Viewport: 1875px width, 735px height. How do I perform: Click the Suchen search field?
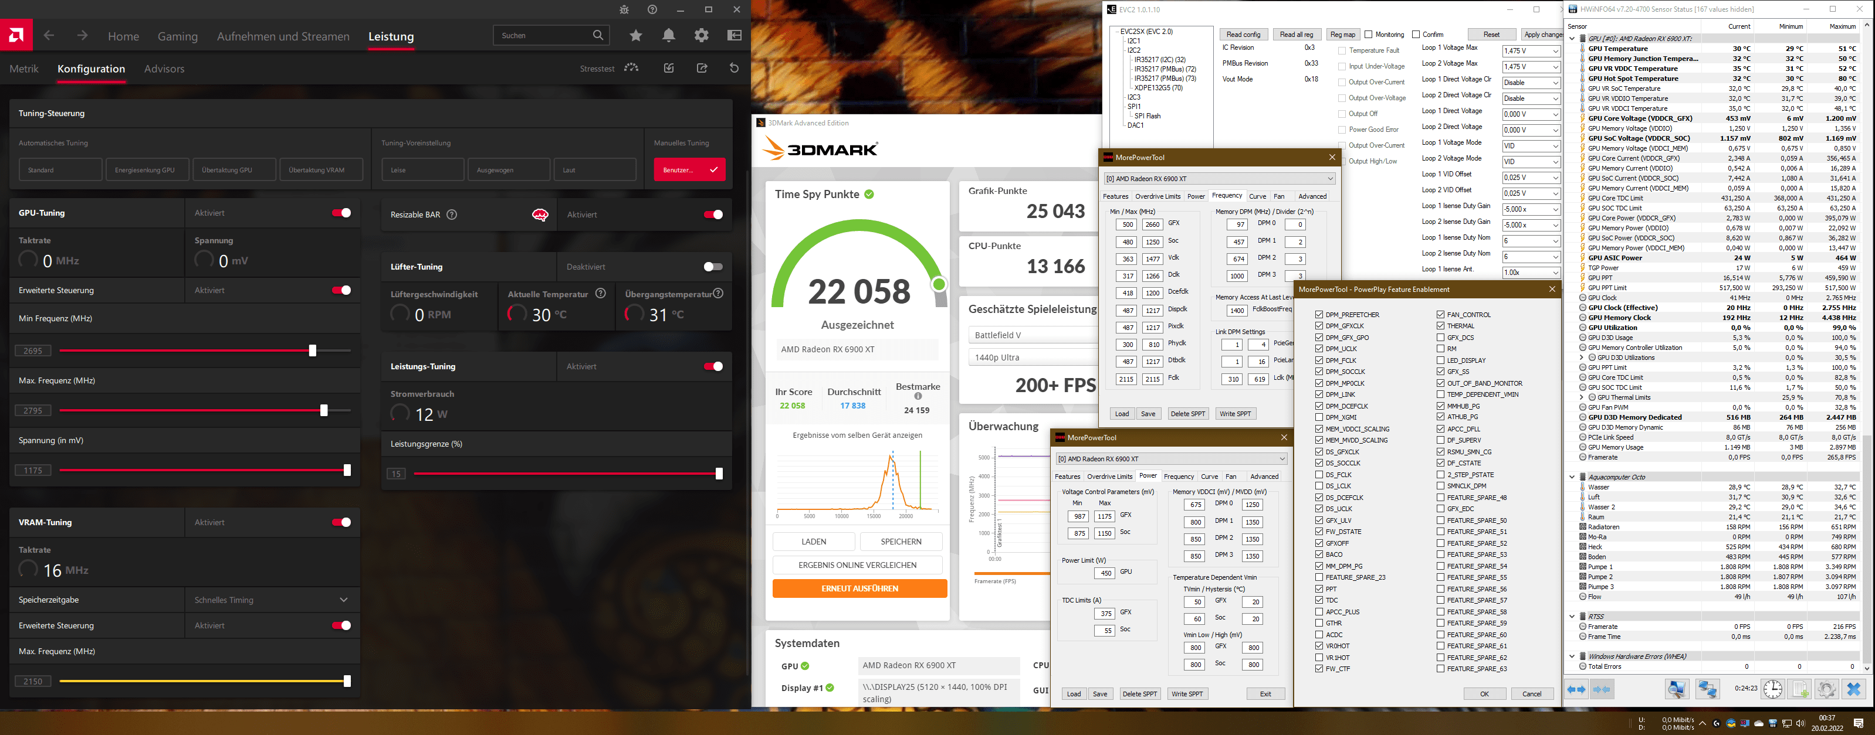(x=542, y=36)
